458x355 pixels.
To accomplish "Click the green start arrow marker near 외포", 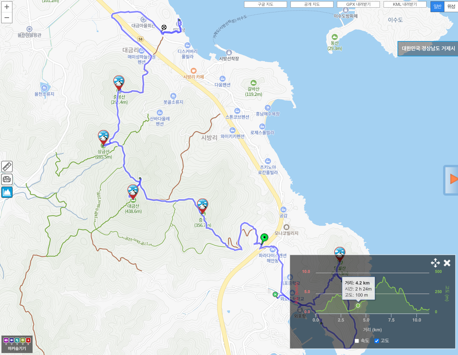I will [x=275, y=294].
